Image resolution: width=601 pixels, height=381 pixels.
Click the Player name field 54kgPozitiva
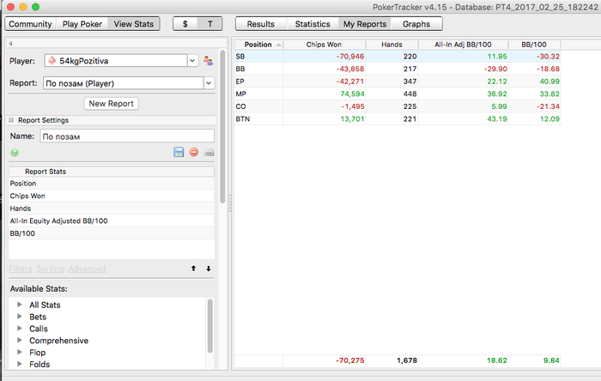click(x=116, y=61)
